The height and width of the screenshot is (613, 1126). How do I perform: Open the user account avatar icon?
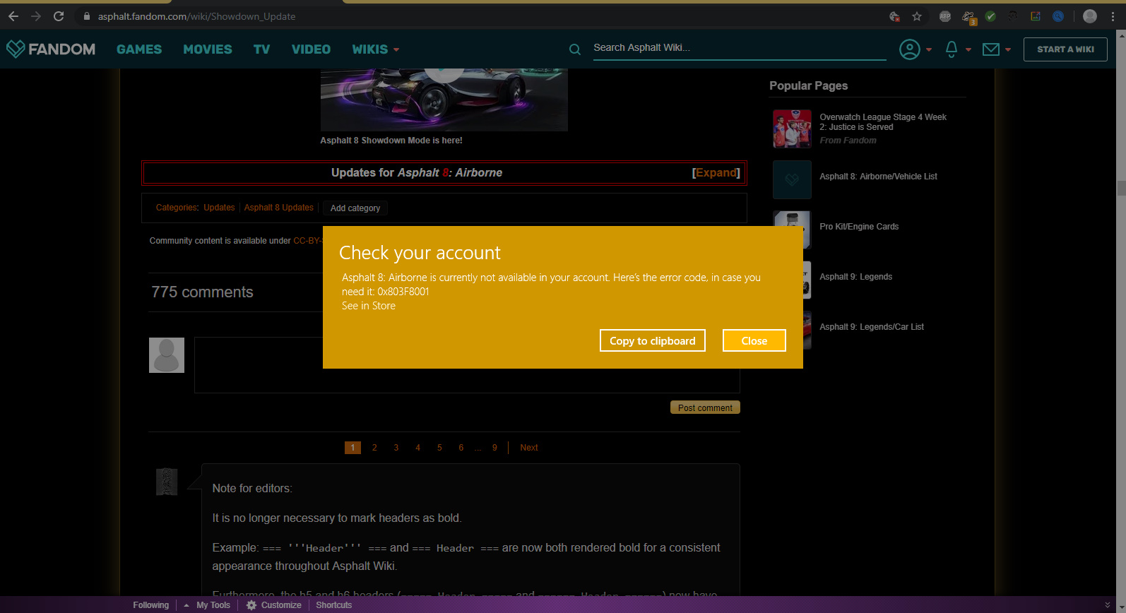click(x=909, y=49)
